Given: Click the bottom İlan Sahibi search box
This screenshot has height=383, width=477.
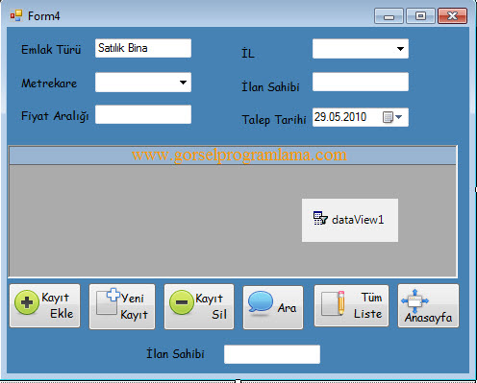Looking at the screenshot, I should coord(272,354).
